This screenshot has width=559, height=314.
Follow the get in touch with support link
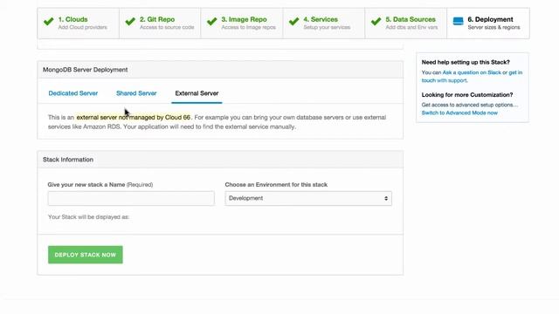coord(472,76)
